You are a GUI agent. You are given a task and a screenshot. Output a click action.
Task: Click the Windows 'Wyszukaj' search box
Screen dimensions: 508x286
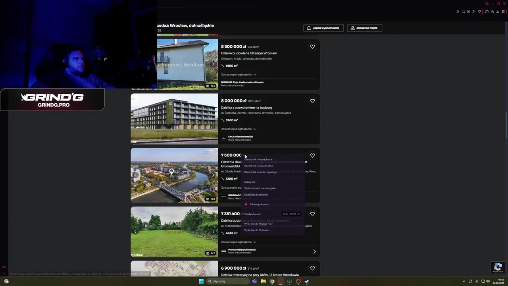(x=228, y=281)
